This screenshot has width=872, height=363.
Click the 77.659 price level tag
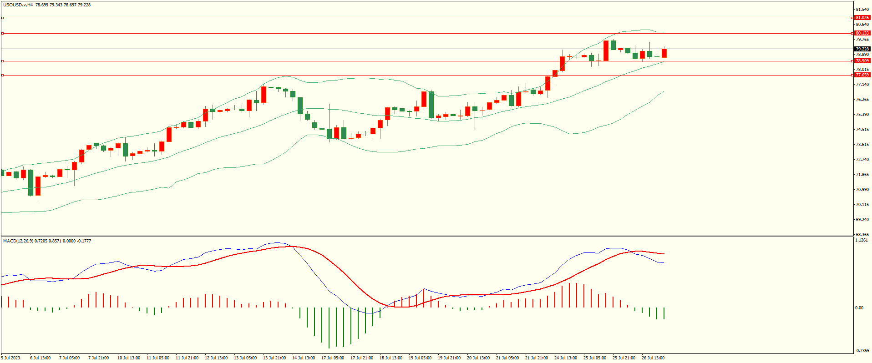862,75
